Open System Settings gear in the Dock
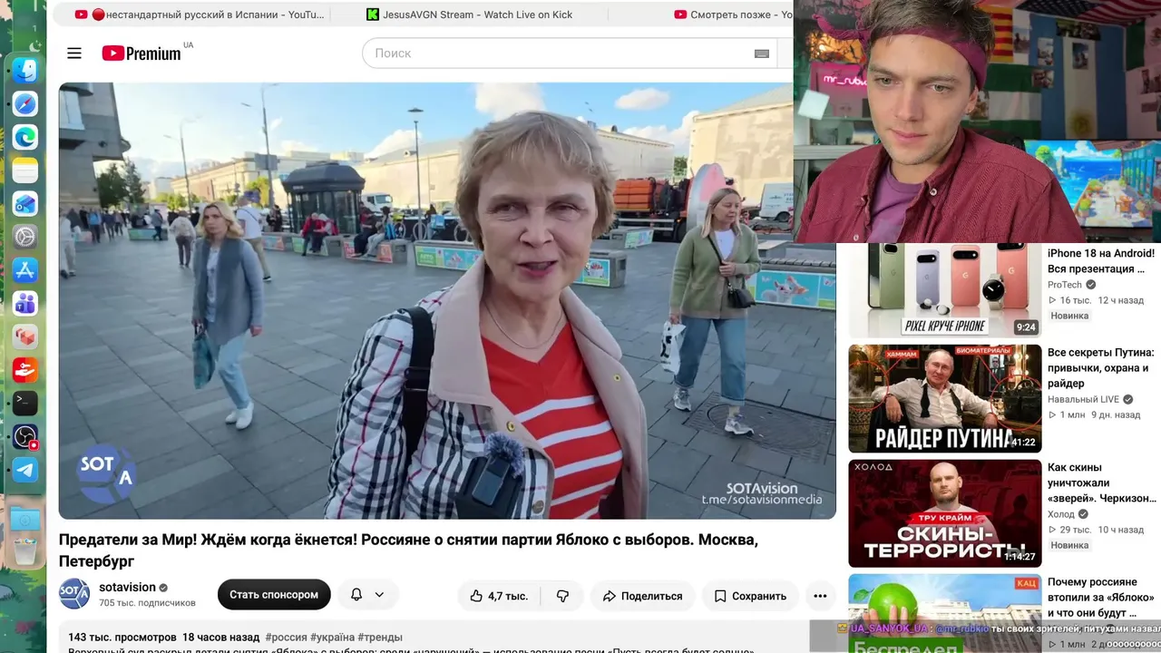Screen dimensions: 1161x653 [25, 237]
